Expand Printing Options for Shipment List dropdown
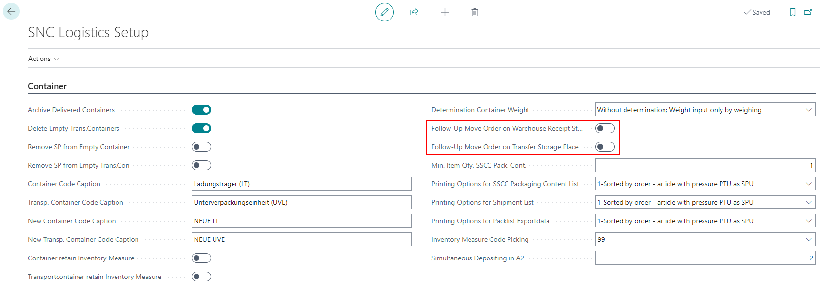 [705, 202]
